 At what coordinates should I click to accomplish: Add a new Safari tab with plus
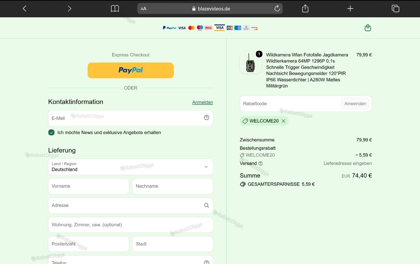[350, 8]
